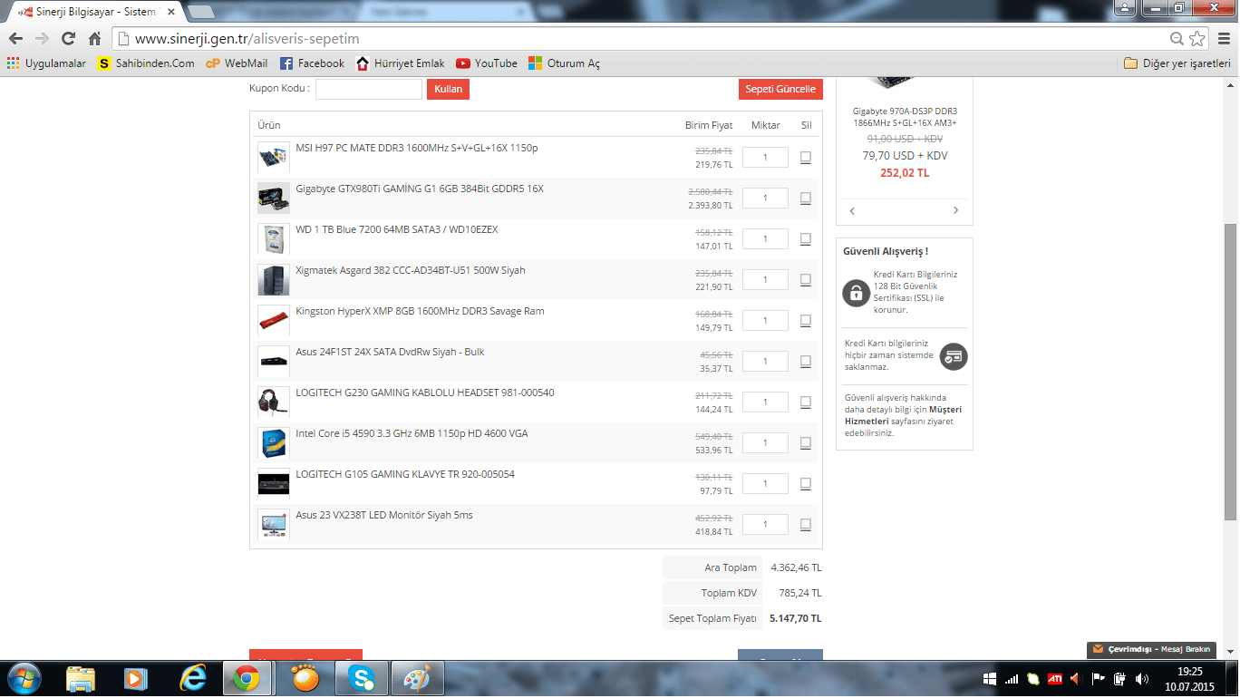
Task: Open the Asus 24F1ST 24X SATA DvdRw product link
Action: 390,352
